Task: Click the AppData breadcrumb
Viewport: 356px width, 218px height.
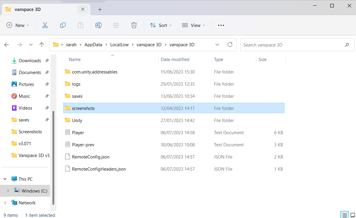Action: click(93, 45)
